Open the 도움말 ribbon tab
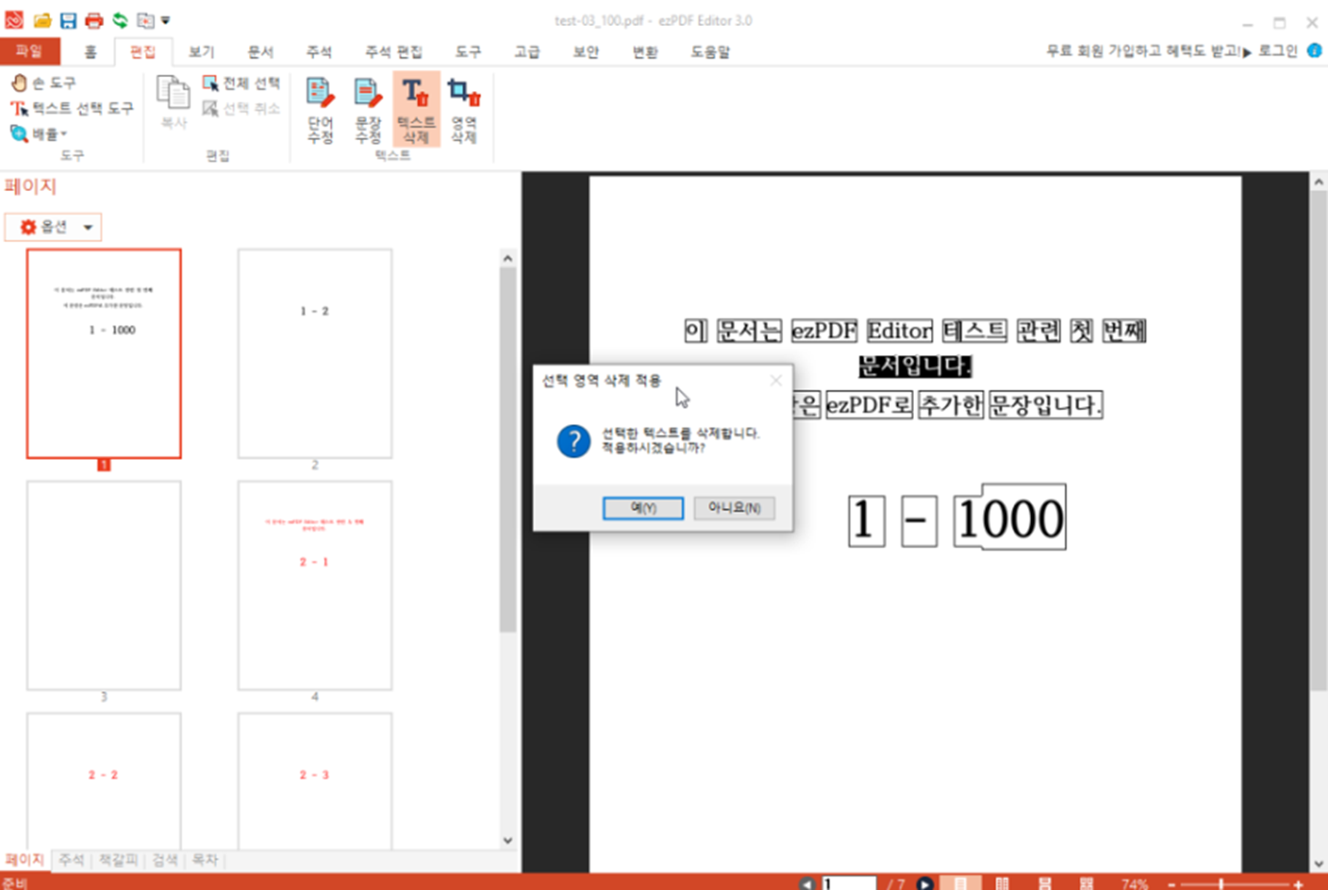The height and width of the screenshot is (890, 1328). tap(710, 52)
